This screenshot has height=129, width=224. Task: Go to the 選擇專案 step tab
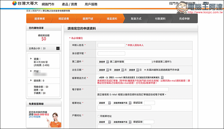(x=39, y=19)
